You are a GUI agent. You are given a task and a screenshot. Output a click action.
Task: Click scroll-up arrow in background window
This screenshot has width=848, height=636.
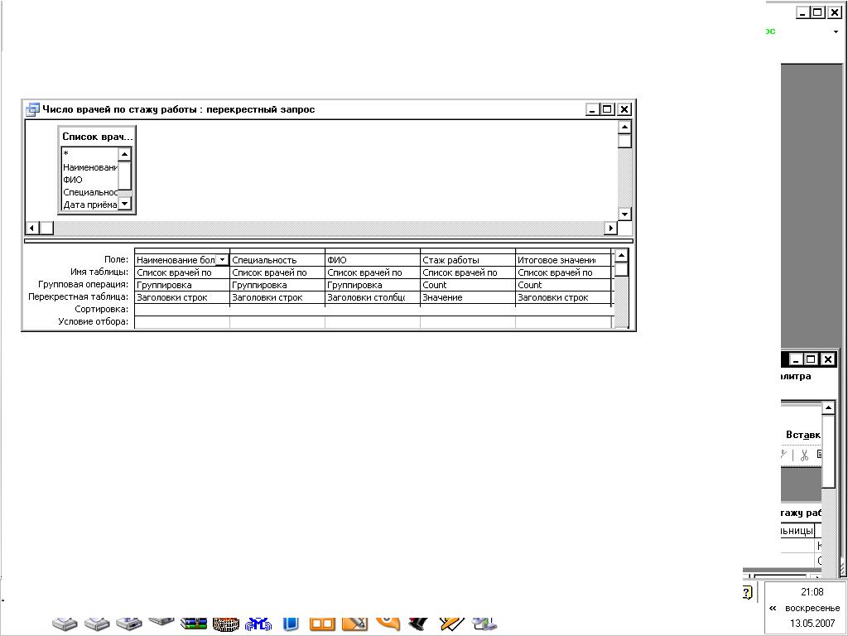coord(828,407)
